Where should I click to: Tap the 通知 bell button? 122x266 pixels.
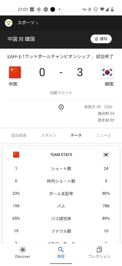(101, 39)
